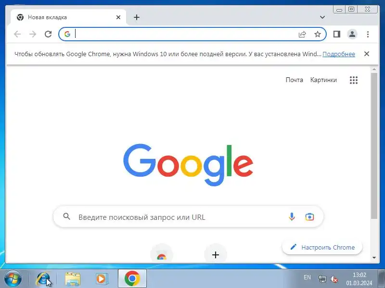Open Windows Explorer from the taskbar

[73, 279]
